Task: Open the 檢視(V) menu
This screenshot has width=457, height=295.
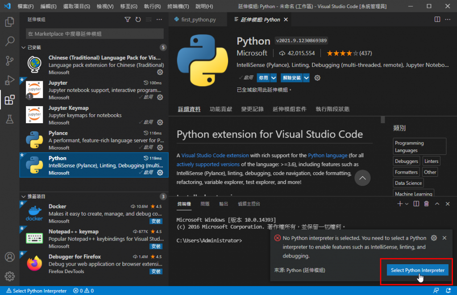Action: pos(105,6)
